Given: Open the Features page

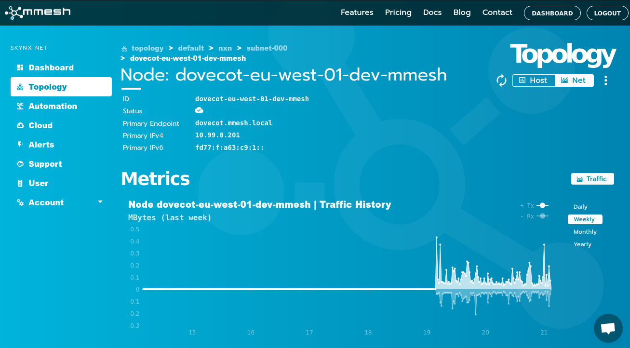Looking at the screenshot, I should (x=357, y=13).
